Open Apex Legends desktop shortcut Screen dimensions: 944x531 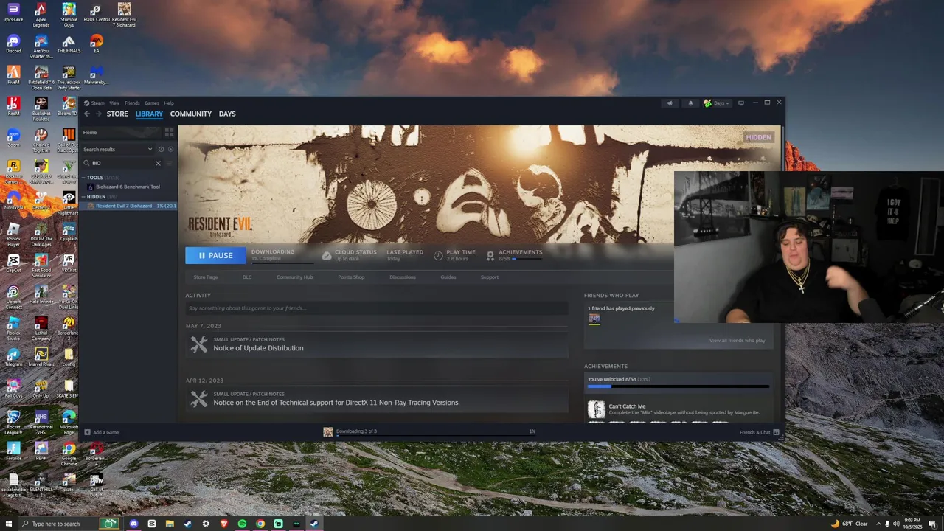click(41, 15)
